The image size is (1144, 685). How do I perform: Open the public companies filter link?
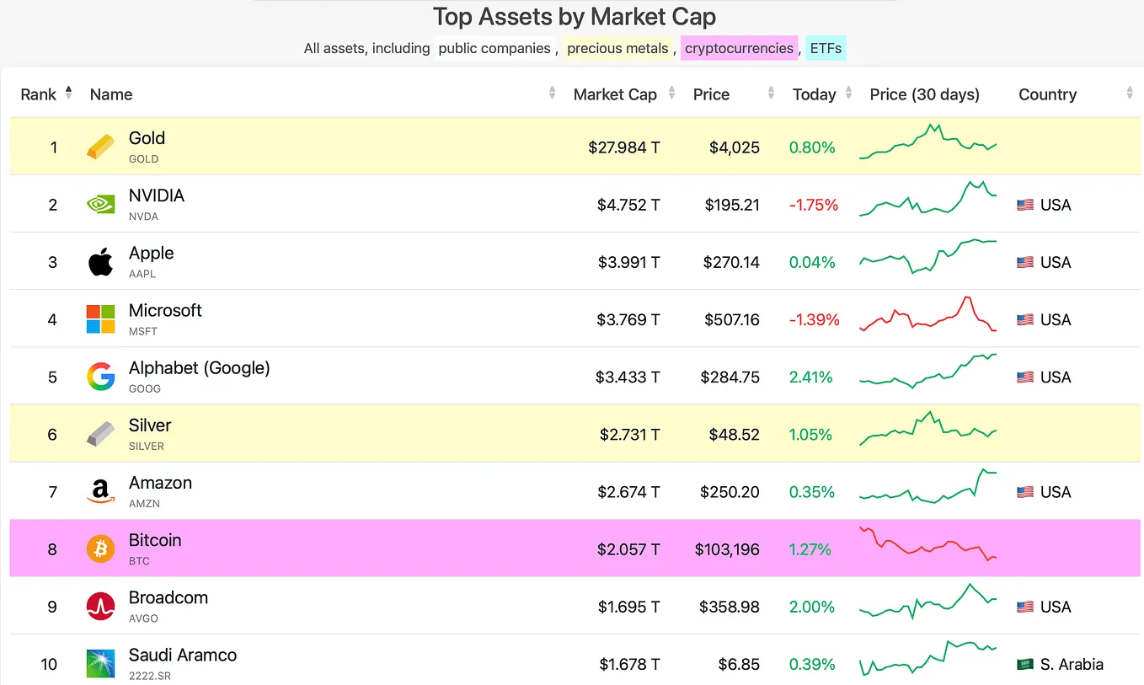pyautogui.click(x=494, y=48)
